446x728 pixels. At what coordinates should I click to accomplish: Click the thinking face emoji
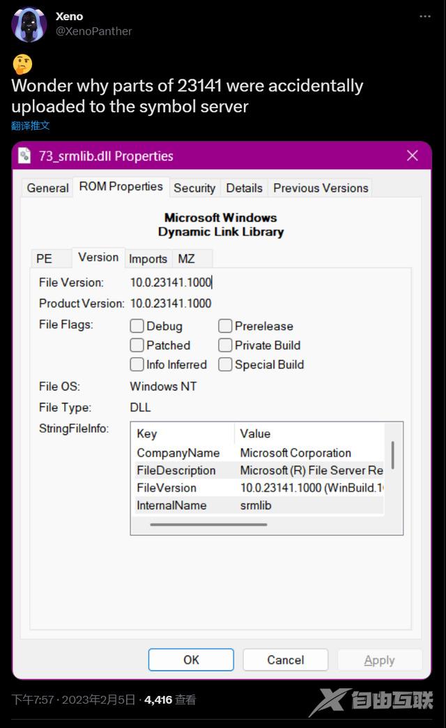tap(22, 64)
